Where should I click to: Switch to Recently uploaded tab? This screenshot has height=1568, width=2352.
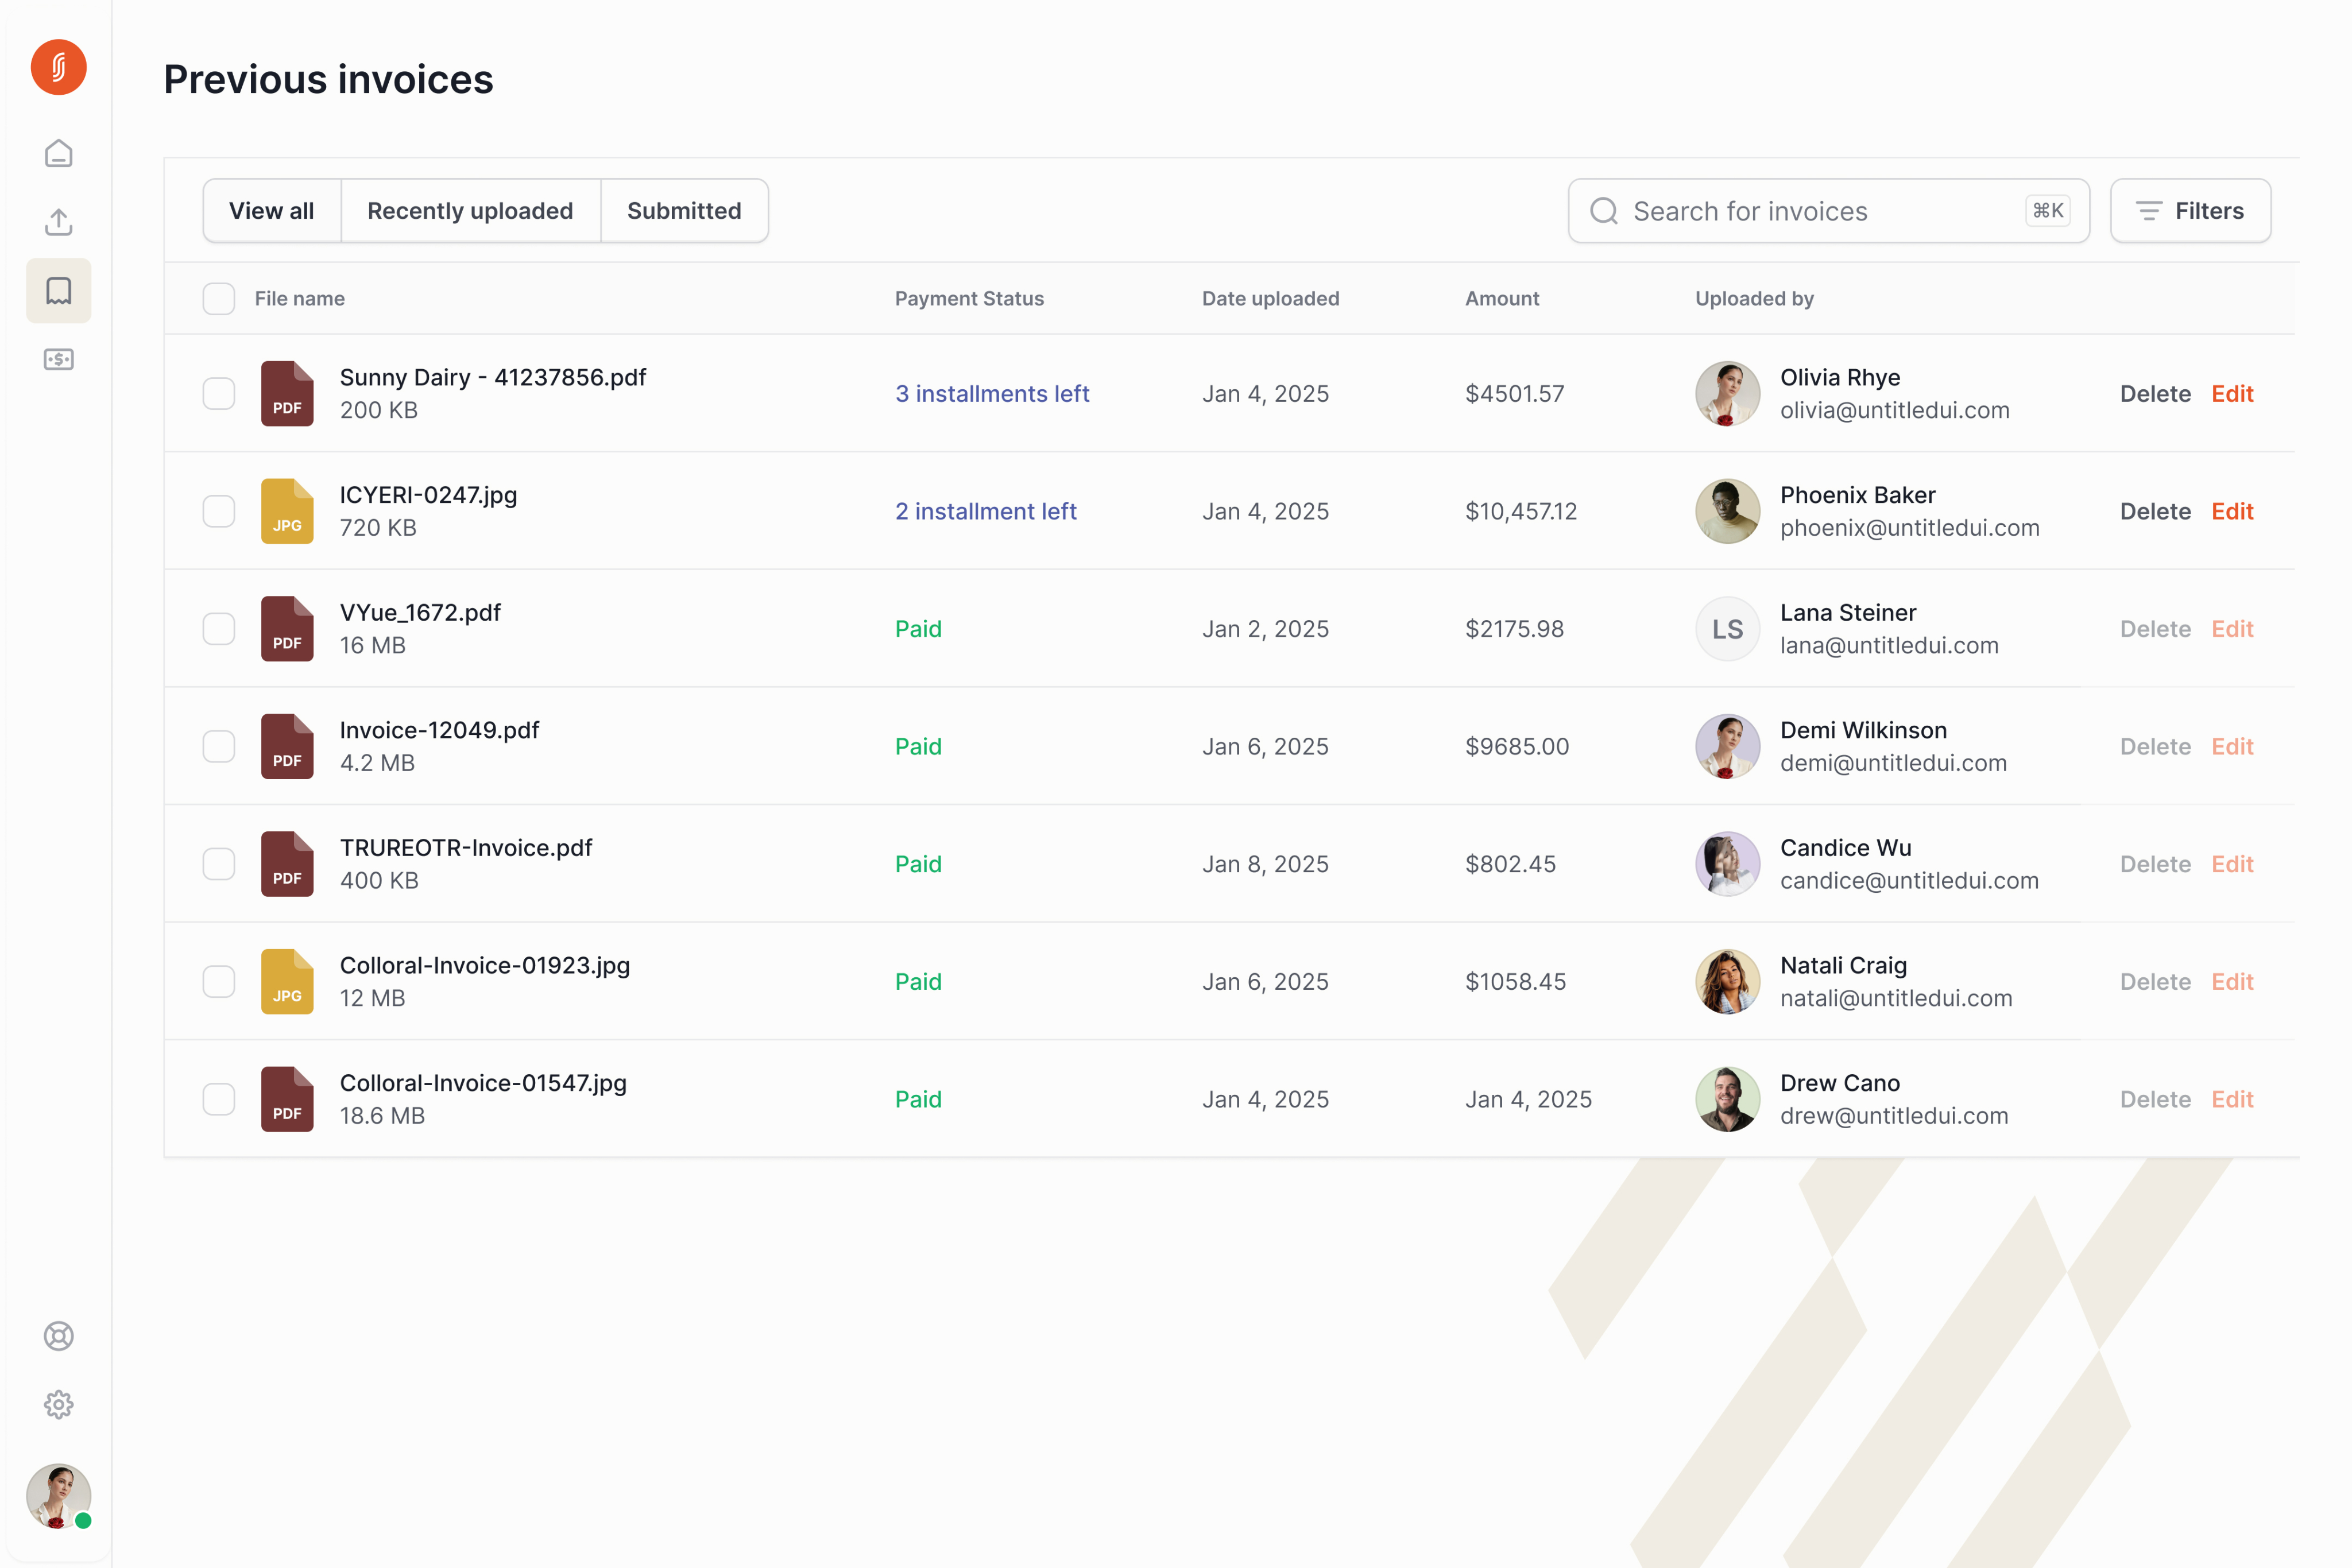pos(470,211)
